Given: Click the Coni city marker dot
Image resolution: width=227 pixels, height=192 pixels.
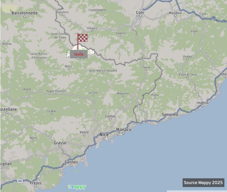Looking at the screenshot, I should click(x=140, y=16).
